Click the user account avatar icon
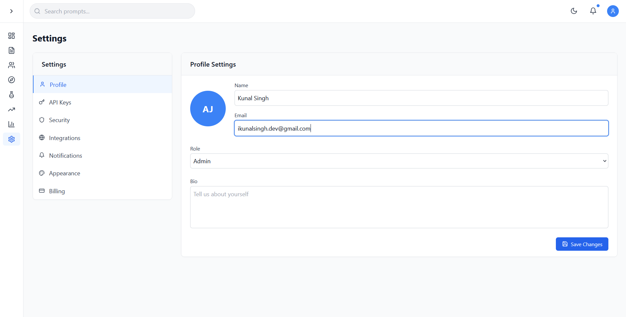Image resolution: width=626 pixels, height=317 pixels. coord(613,11)
